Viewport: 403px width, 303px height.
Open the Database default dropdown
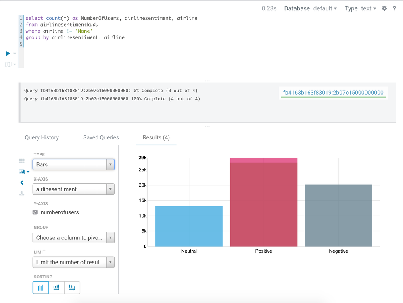325,8
